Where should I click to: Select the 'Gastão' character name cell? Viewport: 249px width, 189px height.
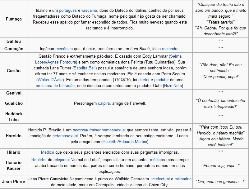coord(14,71)
